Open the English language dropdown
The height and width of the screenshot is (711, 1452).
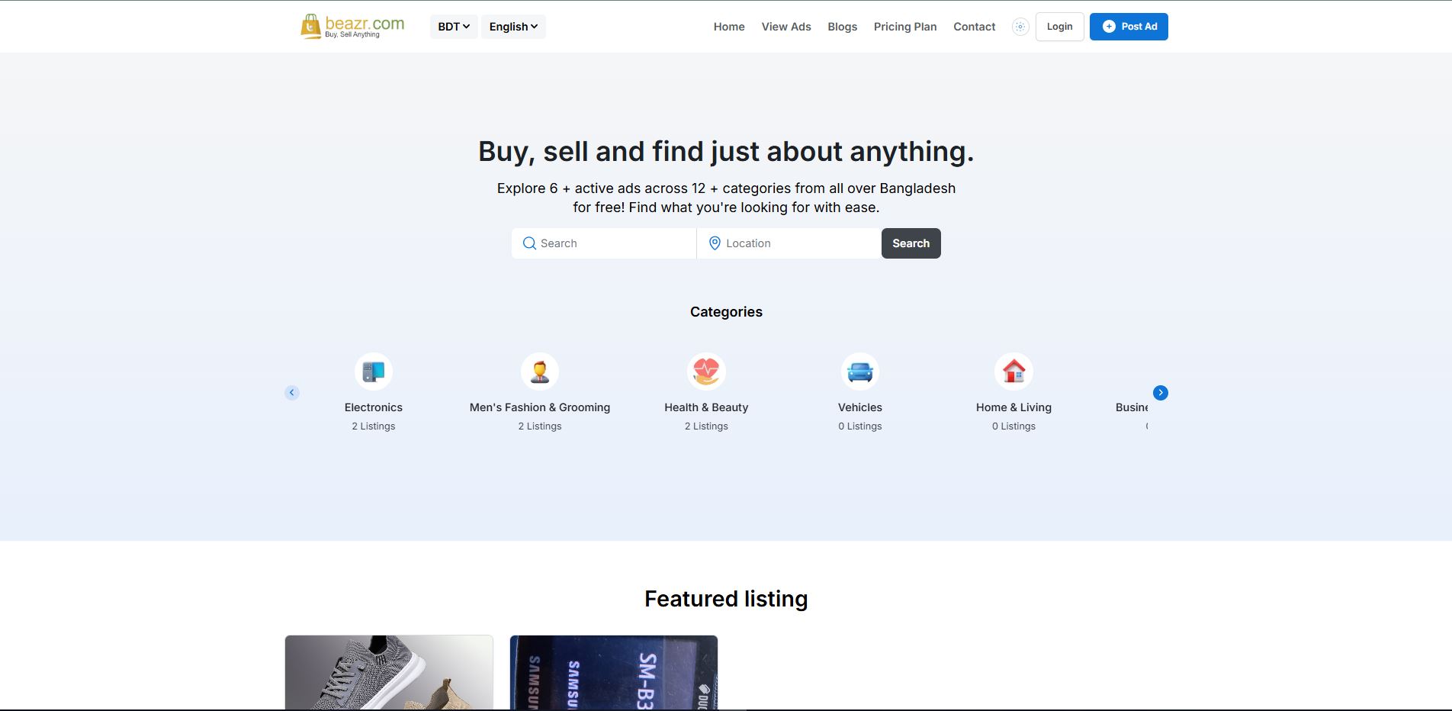click(x=513, y=27)
